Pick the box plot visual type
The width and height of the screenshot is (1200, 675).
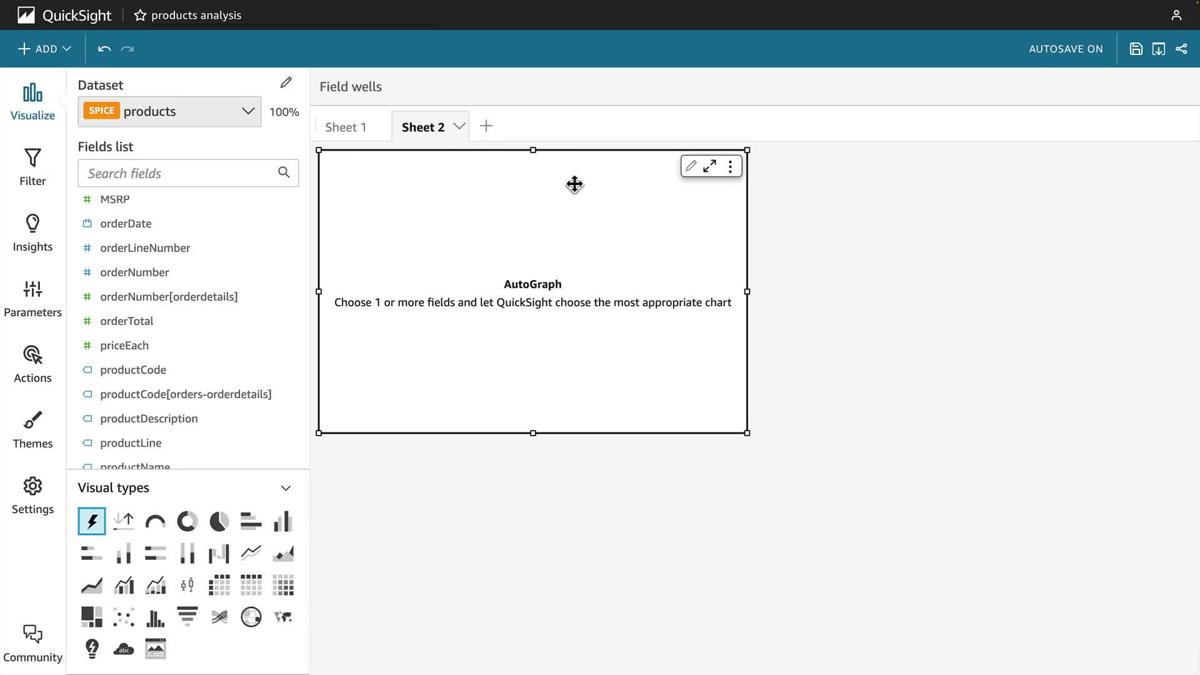(187, 585)
